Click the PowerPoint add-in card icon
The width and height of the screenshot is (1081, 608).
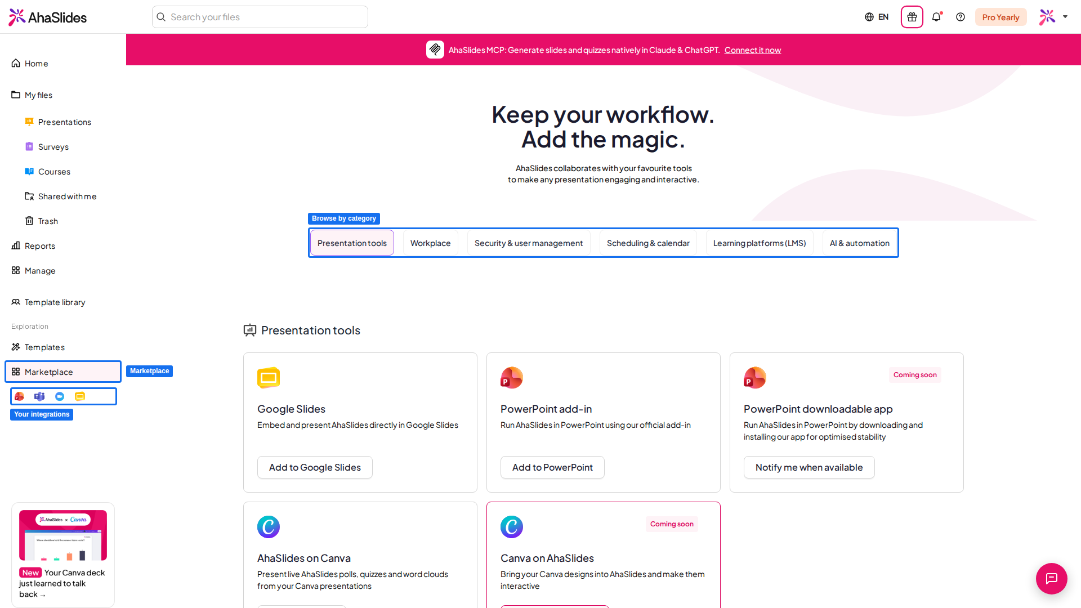tap(512, 378)
